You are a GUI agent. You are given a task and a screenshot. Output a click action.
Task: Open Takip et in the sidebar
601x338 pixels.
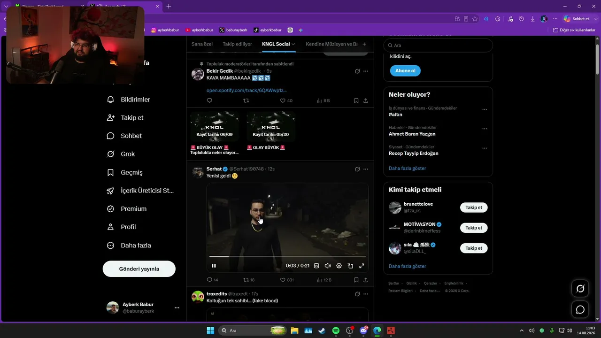(x=125, y=118)
